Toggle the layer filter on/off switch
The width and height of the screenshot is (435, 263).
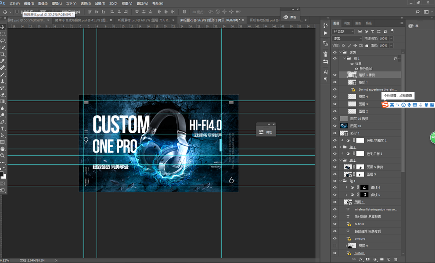pos(392,31)
